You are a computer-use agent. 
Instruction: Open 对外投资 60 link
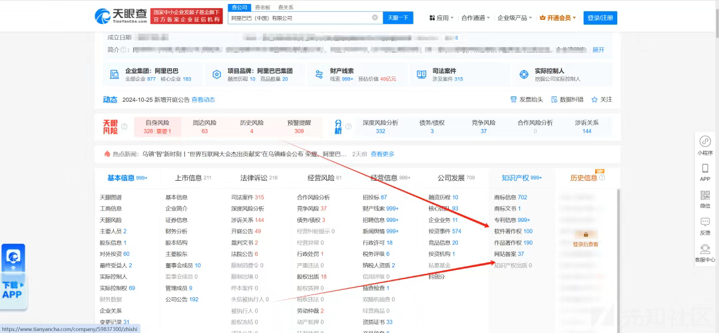pyautogui.click(x=115, y=254)
